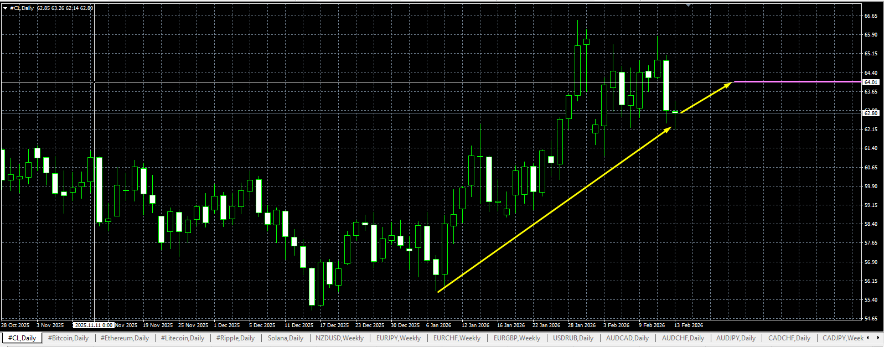Click the 13 Feb 2026 date label
Image resolution: width=884 pixels, height=347 pixels.
[x=689, y=325]
